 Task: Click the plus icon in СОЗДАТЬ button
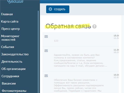pos(50,9)
